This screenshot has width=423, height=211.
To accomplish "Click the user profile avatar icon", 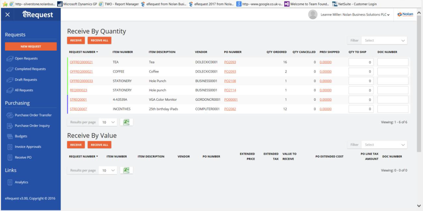I will pyautogui.click(x=313, y=15).
